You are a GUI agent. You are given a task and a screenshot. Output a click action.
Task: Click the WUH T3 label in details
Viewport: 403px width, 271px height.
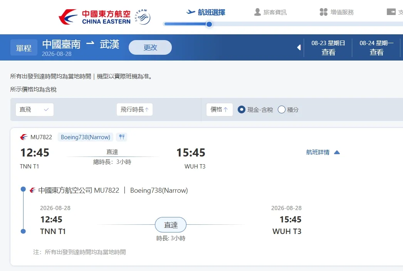tap(287, 231)
